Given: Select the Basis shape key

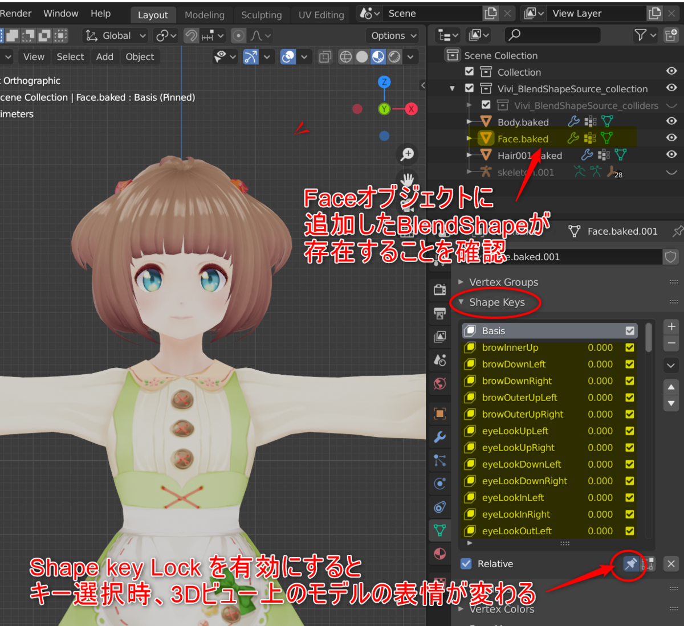Looking at the screenshot, I should tap(548, 331).
